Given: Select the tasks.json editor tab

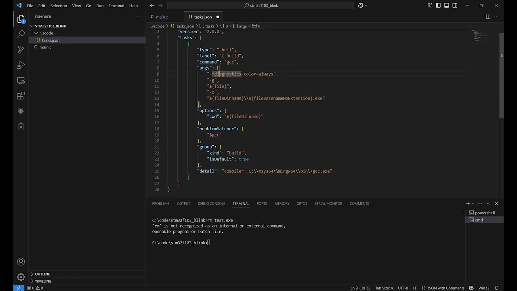Looking at the screenshot, I should 203,17.
